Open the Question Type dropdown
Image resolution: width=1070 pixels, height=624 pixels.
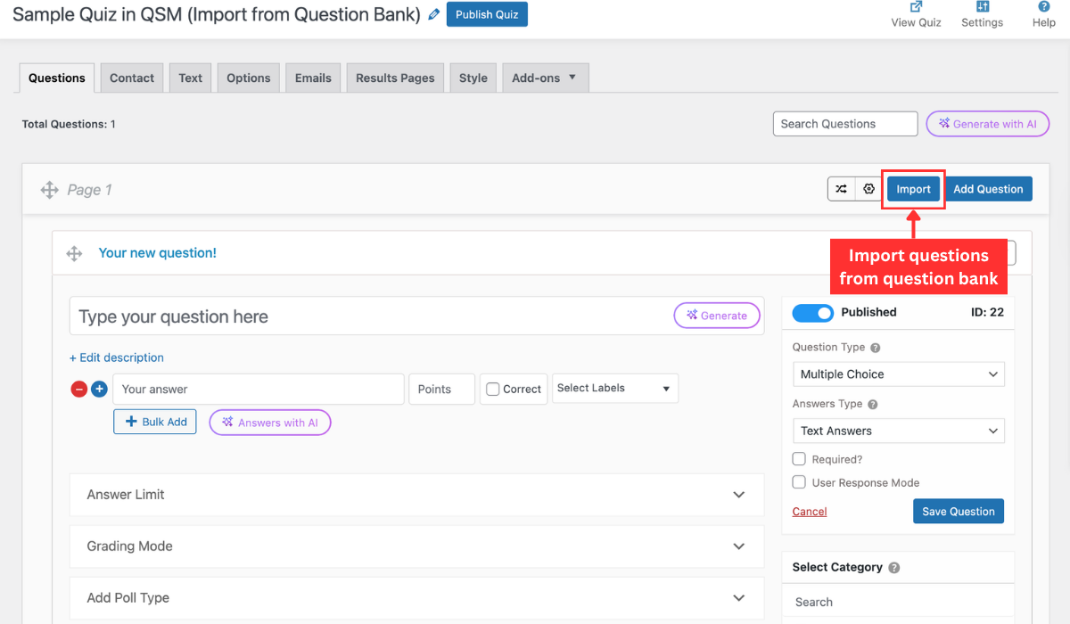898,374
